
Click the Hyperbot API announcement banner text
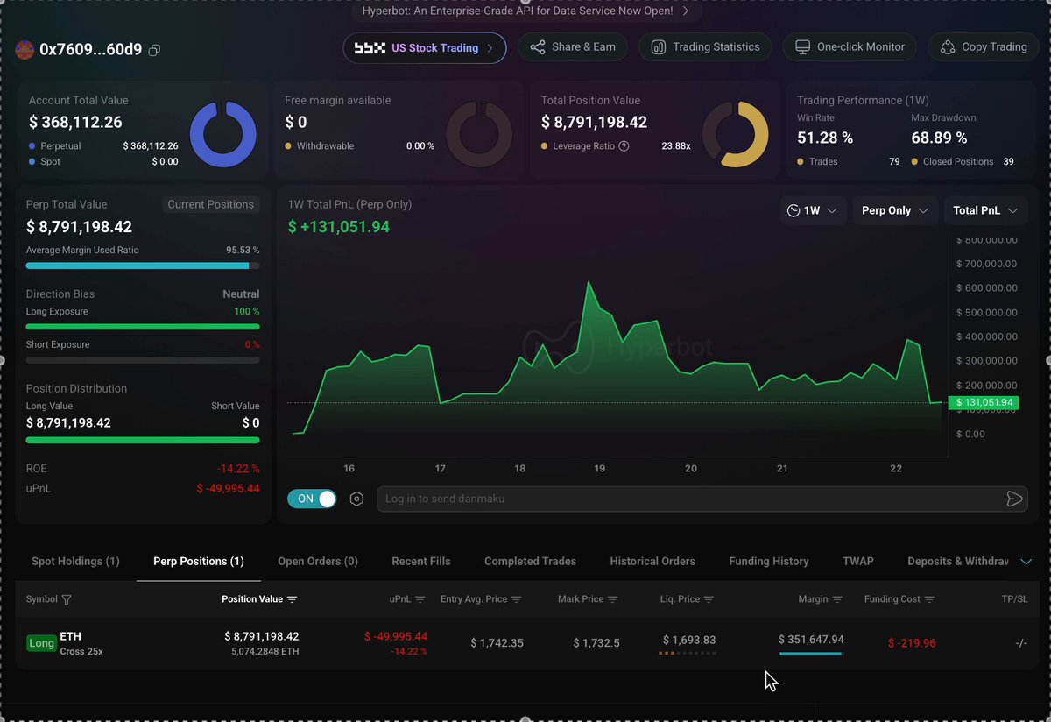click(x=518, y=11)
